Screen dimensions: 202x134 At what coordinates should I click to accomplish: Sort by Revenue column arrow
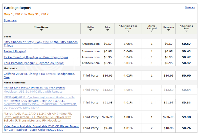tap(169, 30)
